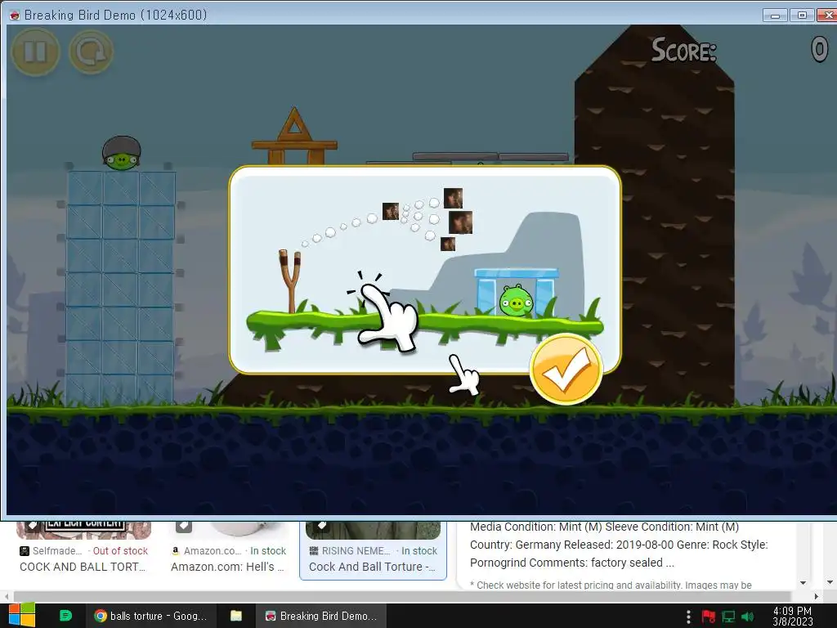
Task: Open the tray overflow three-dot menu
Action: tap(688, 617)
